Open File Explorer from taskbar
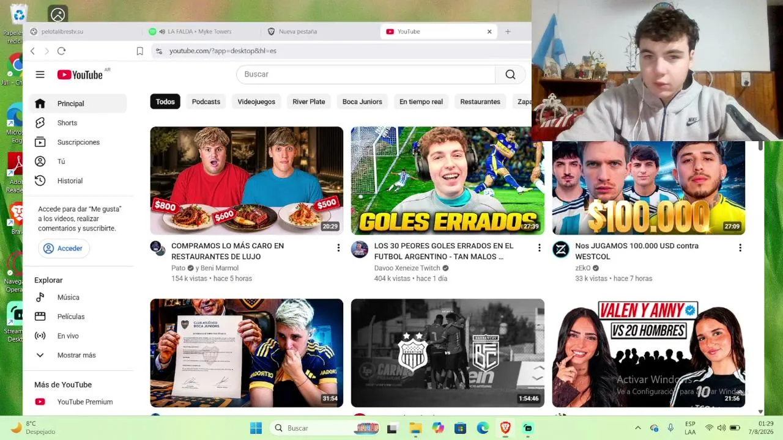 pos(415,428)
